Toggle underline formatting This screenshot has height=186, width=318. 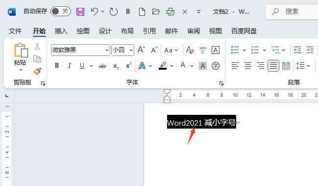coord(82,66)
